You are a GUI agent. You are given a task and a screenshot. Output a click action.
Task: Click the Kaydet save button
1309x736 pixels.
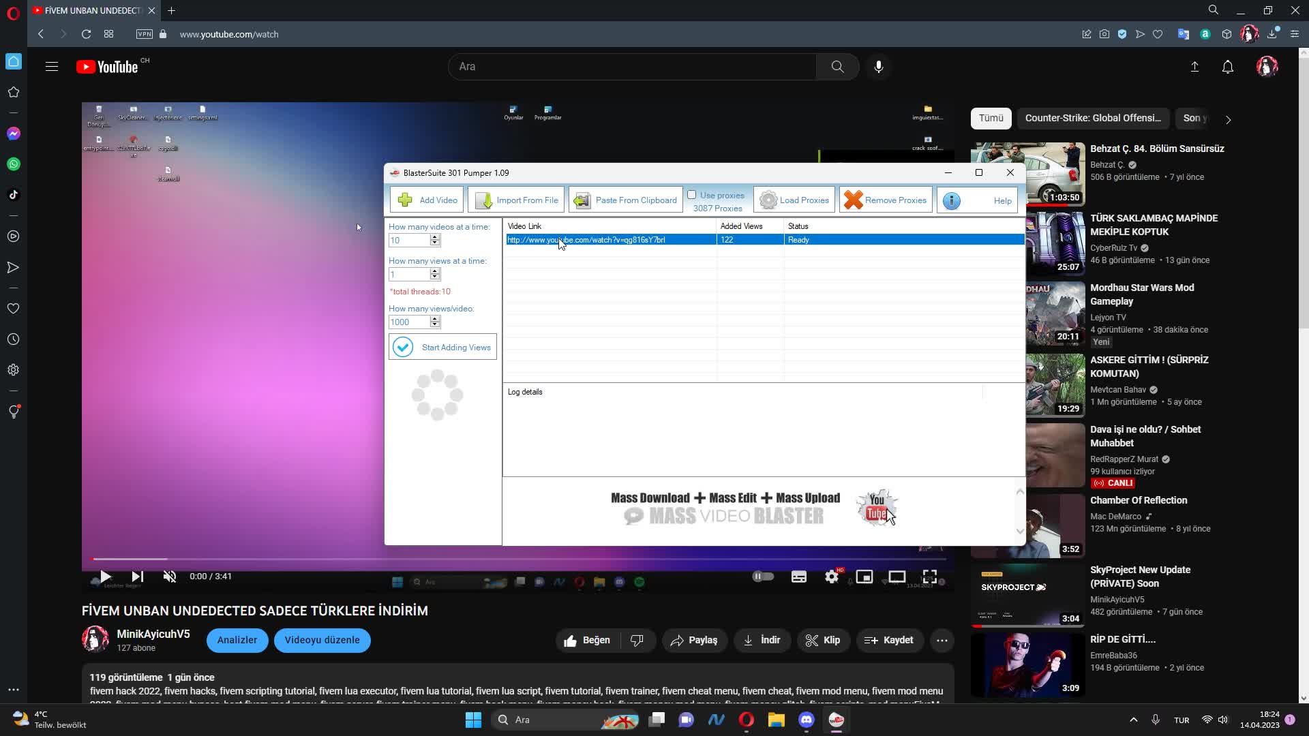(x=889, y=641)
